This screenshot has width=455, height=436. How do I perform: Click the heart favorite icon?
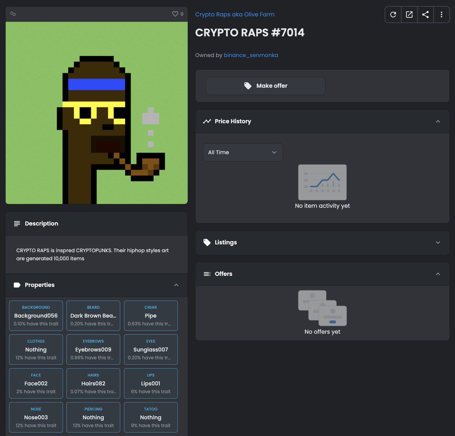point(175,14)
